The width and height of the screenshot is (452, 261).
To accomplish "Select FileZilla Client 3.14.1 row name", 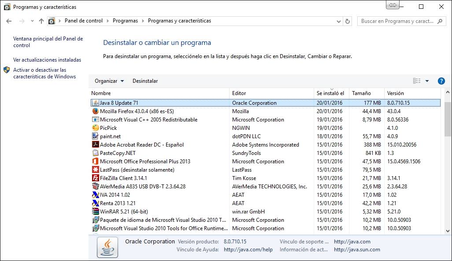I will coord(123,178).
